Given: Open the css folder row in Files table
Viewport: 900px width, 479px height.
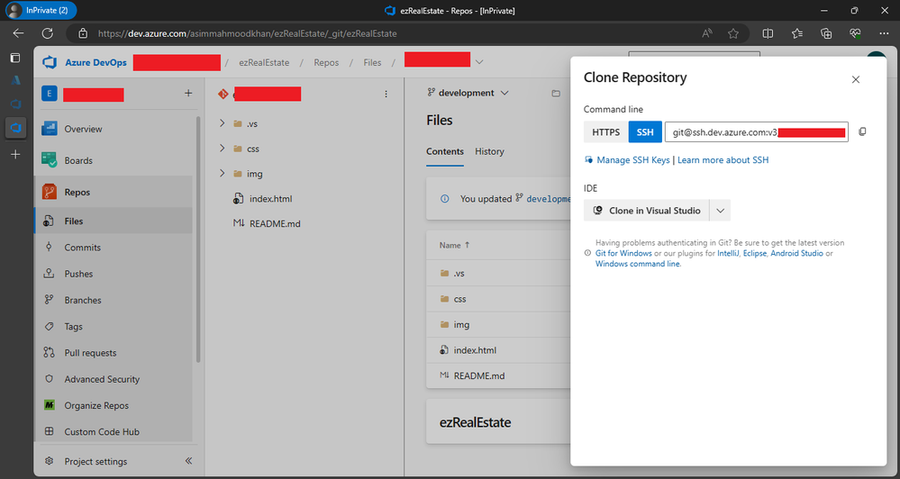Looking at the screenshot, I should point(498,299).
